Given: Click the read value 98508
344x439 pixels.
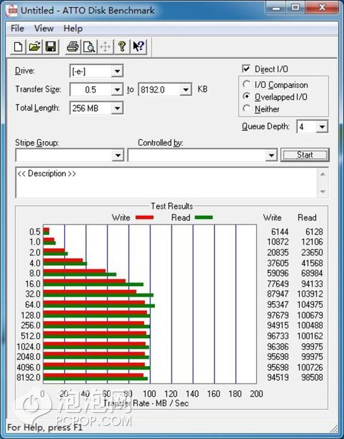Looking at the screenshot, I should pos(312,377).
